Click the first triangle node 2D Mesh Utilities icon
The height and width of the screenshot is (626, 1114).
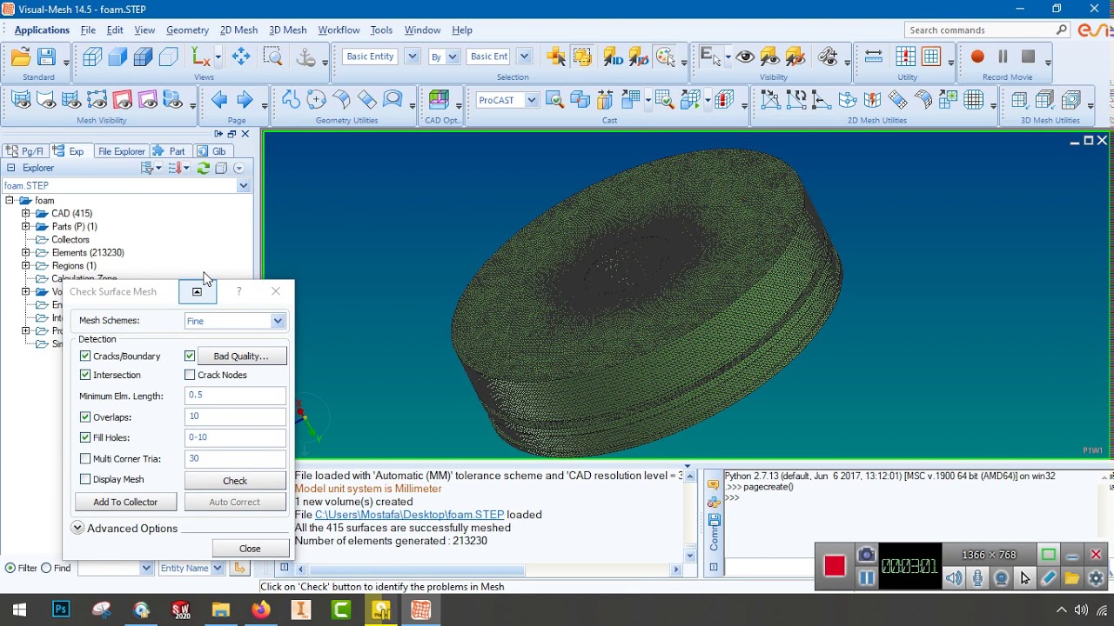(770, 100)
